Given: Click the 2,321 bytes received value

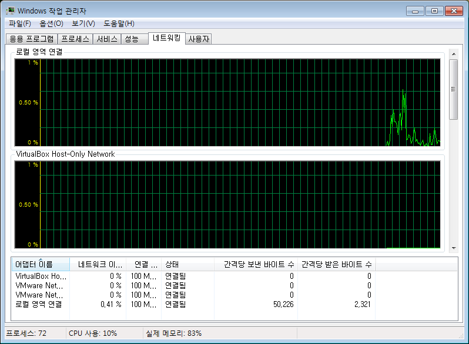Looking at the screenshot, I should tap(362, 304).
